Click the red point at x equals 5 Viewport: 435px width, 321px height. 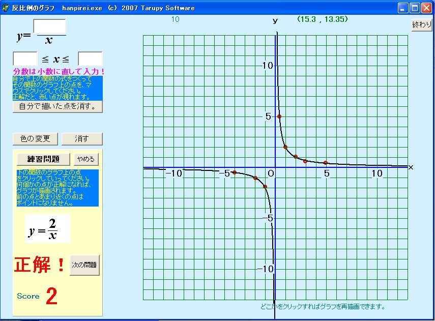point(326,163)
